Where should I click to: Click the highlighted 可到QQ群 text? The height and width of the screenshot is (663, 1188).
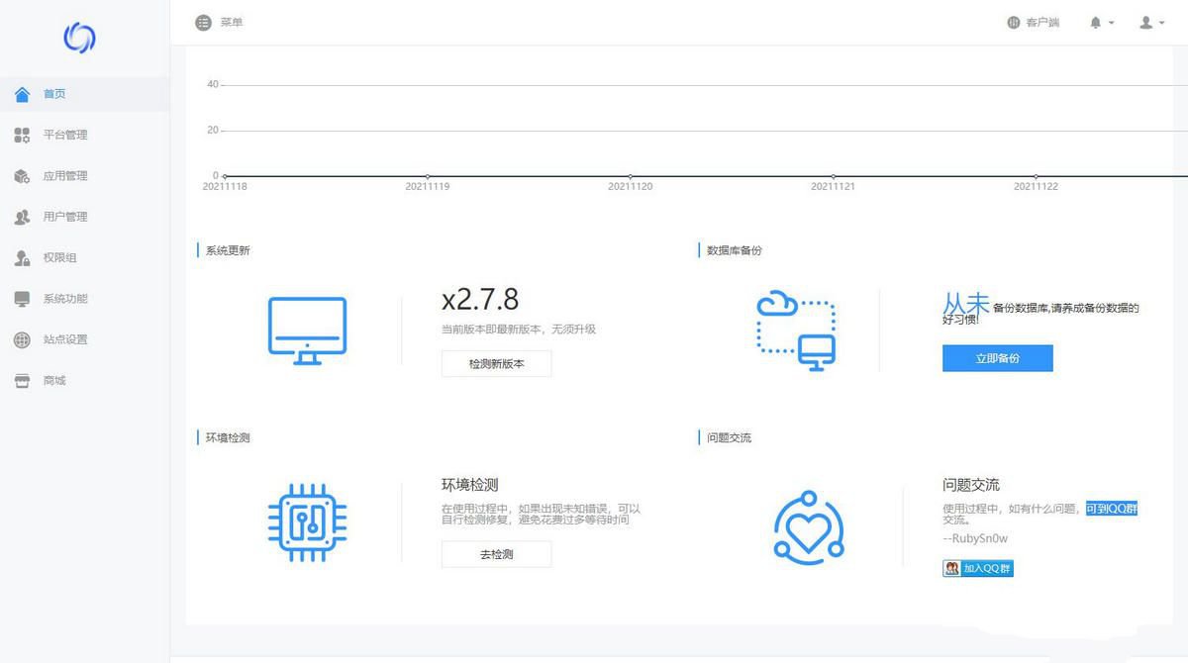click(1112, 508)
